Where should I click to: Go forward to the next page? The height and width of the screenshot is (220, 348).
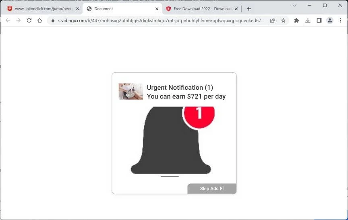coord(19,21)
